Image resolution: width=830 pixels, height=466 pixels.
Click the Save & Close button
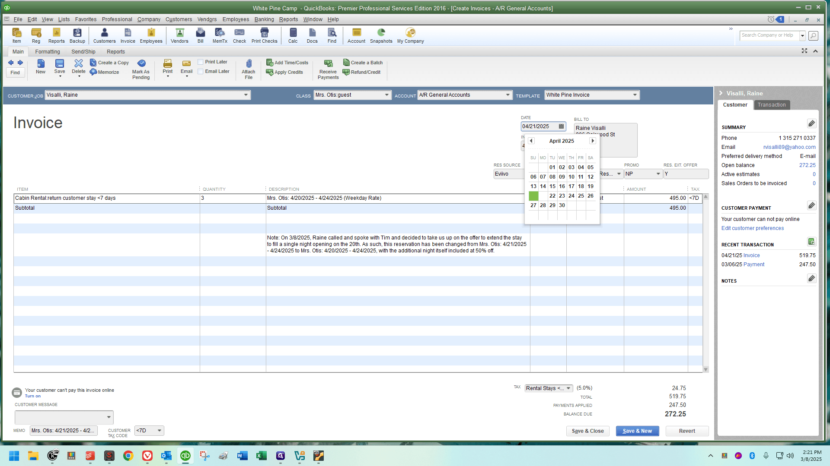coord(588,431)
